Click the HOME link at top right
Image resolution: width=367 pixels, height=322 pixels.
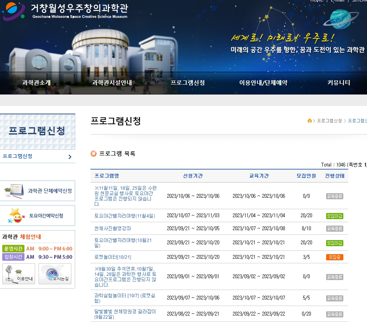317,1
